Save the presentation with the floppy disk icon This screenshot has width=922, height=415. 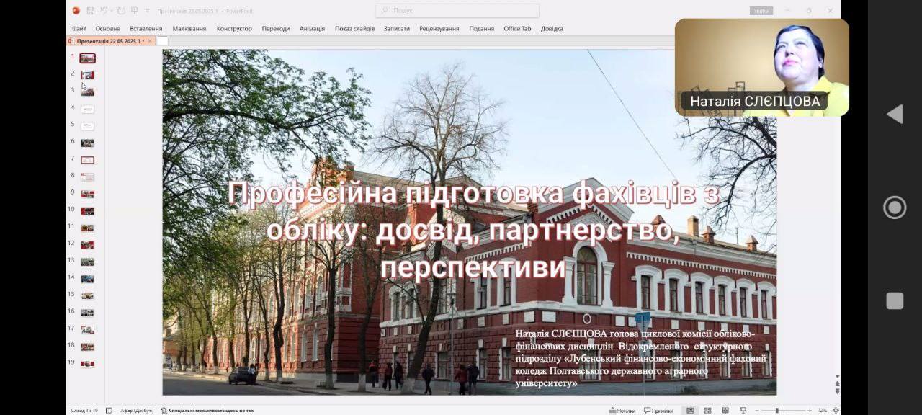[x=91, y=11]
